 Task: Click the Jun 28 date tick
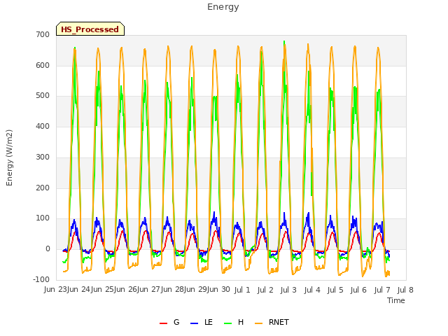point(171,289)
